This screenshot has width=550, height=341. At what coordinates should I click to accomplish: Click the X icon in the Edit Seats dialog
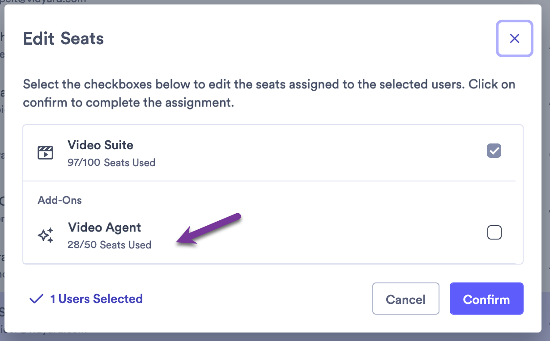tap(514, 38)
